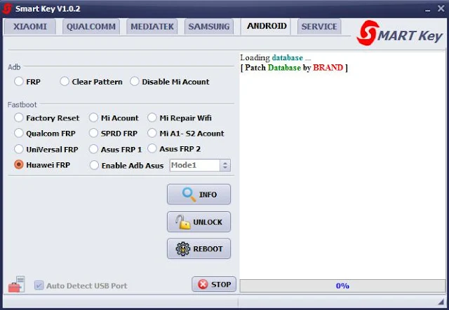Select Disable Mi Acount radio button
Screen dimensions: 449x310
(170, 82)
